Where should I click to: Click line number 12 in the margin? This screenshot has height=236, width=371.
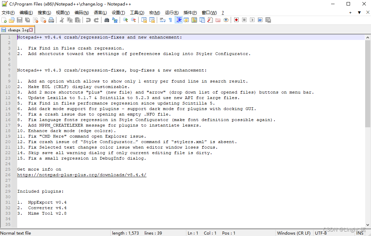point(8,98)
